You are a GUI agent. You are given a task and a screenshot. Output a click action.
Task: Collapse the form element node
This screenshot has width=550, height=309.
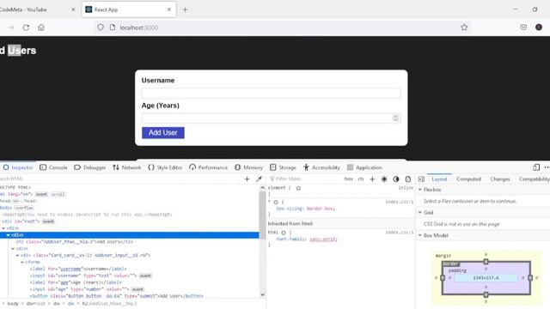pos(22,262)
